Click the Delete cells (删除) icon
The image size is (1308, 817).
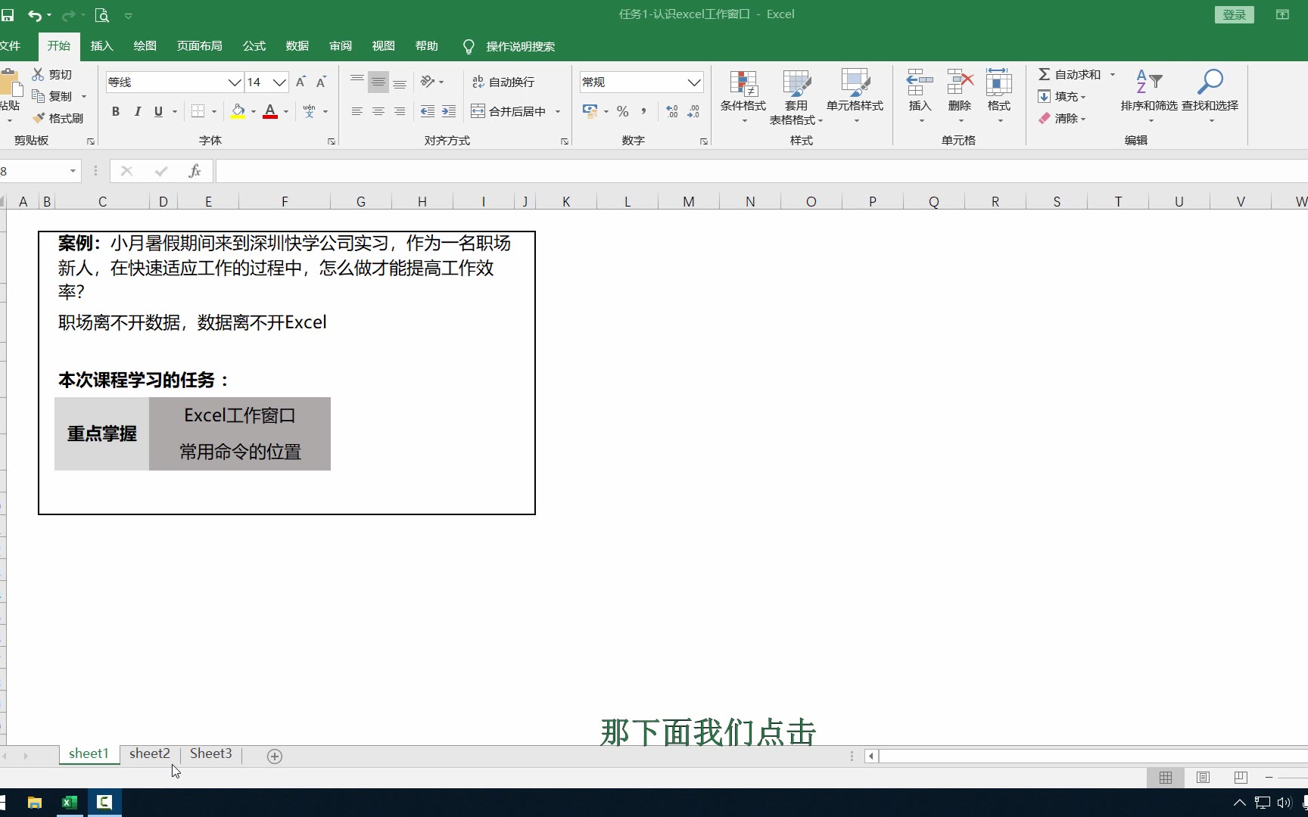coord(960,83)
